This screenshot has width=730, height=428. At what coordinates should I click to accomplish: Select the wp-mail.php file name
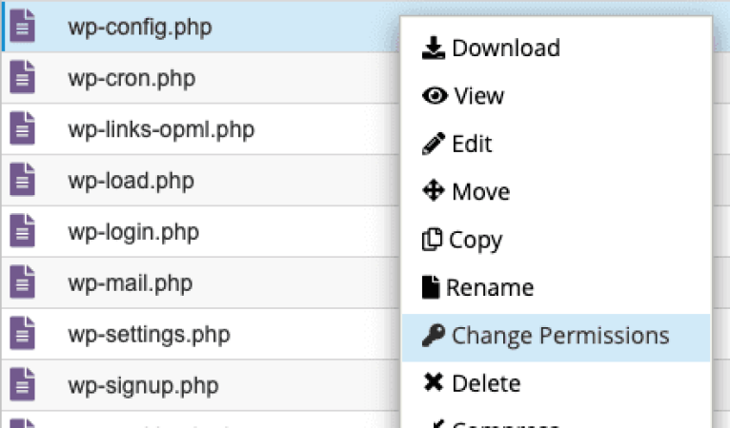131,283
